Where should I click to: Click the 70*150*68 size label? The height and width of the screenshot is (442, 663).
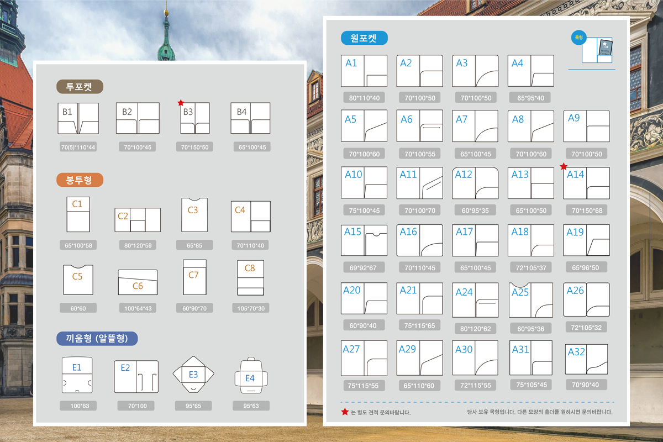[587, 211]
